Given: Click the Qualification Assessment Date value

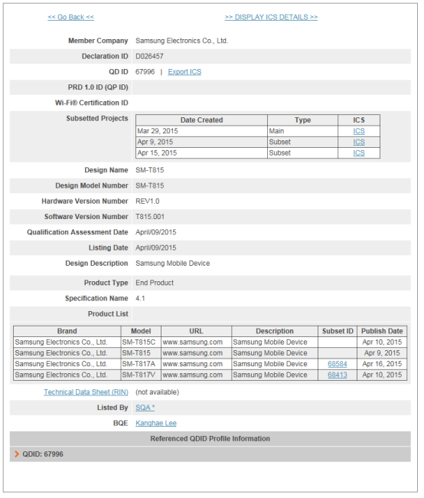Looking at the screenshot, I should [x=156, y=232].
